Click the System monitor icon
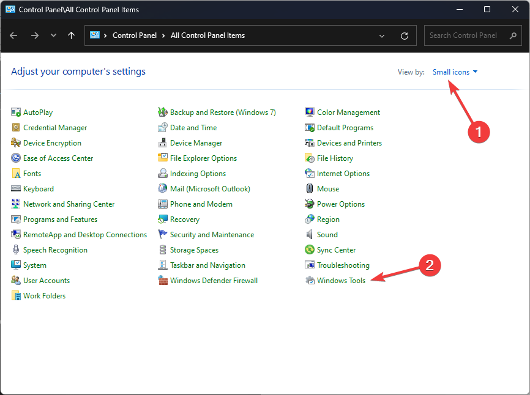Viewport: 530px width, 395px height. (x=16, y=265)
